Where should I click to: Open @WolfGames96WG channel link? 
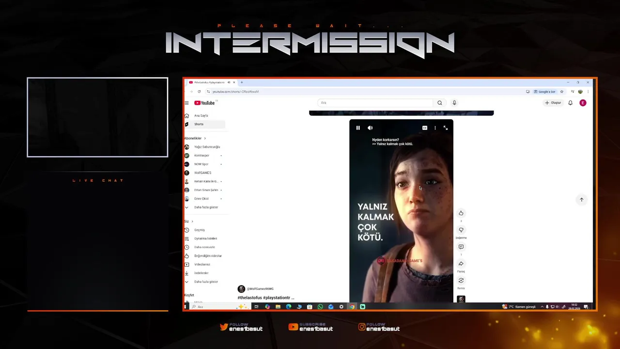[260, 289]
